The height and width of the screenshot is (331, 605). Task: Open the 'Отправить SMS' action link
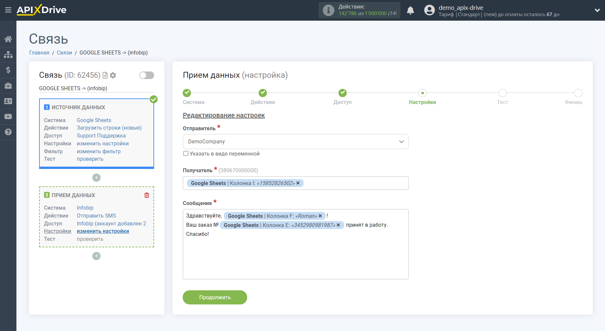[x=96, y=216]
